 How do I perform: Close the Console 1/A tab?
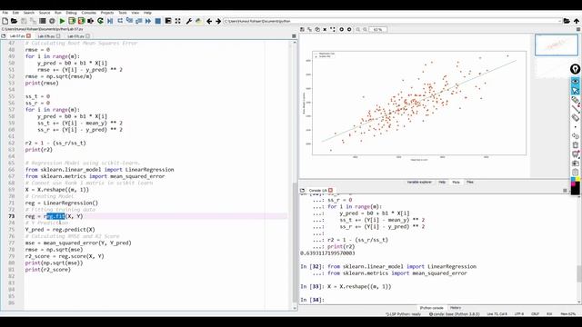[330, 190]
